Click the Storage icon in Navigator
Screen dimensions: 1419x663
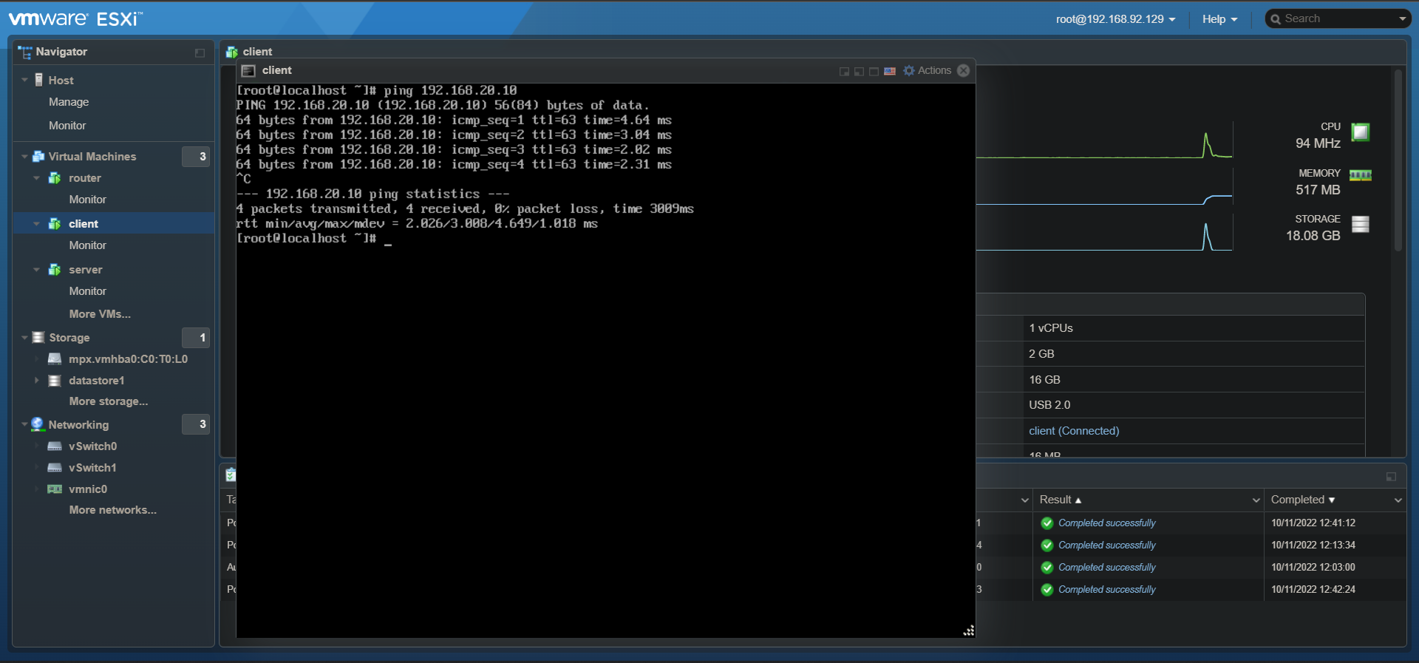pos(39,338)
